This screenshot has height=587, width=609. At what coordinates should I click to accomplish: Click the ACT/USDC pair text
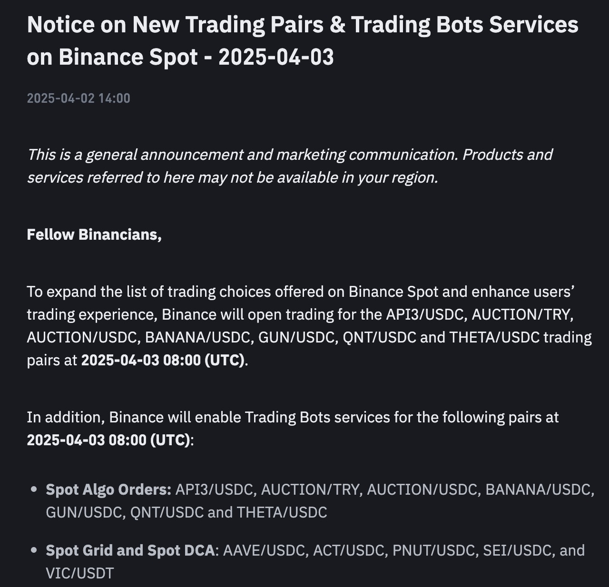(x=348, y=550)
